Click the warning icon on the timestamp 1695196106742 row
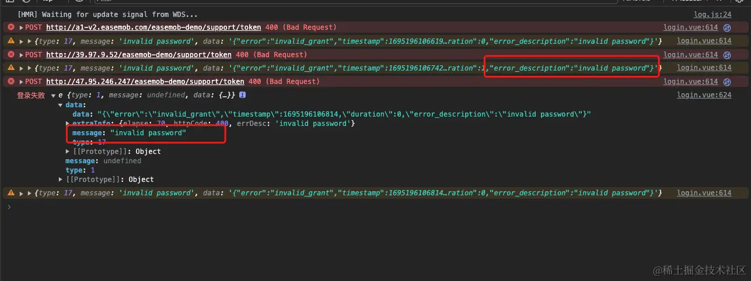Screen dimensions: 751x281 click(x=11, y=68)
